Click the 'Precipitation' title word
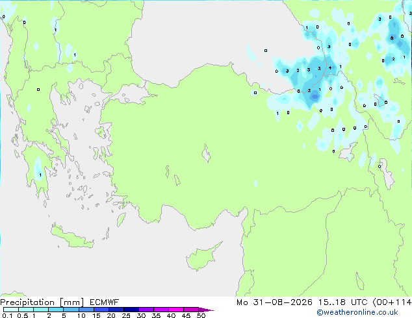 [x=27, y=302]
